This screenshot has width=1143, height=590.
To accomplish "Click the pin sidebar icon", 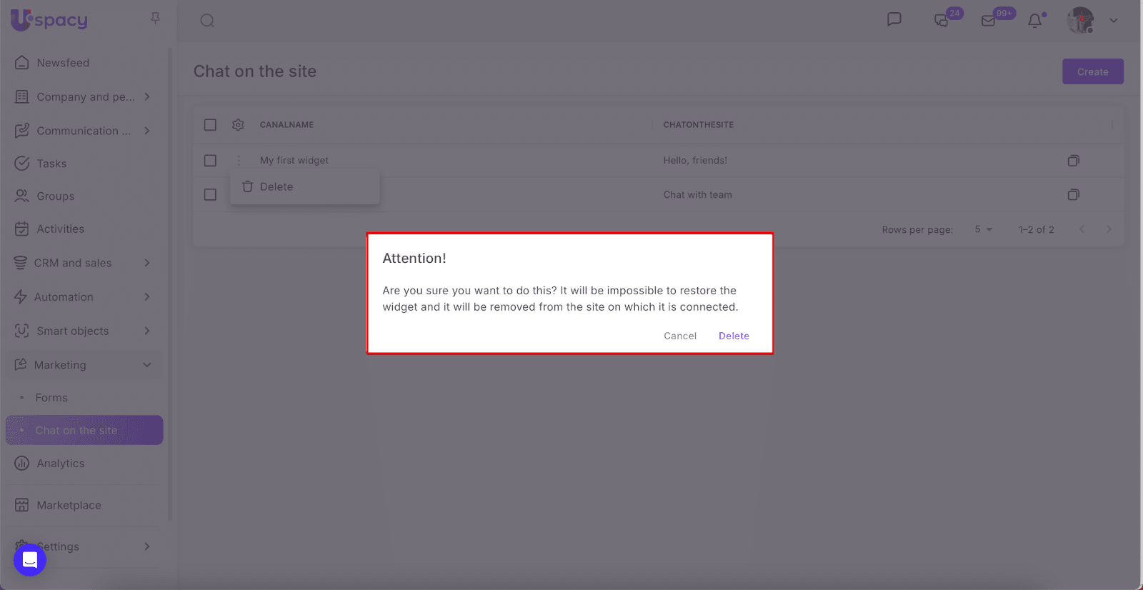I will click(155, 19).
